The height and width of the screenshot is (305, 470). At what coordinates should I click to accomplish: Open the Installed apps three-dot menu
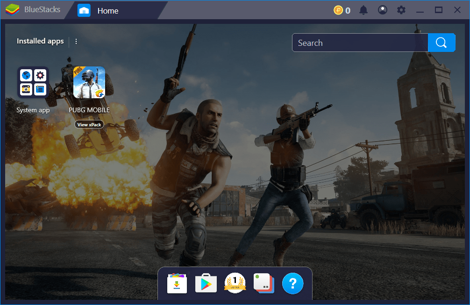(76, 42)
